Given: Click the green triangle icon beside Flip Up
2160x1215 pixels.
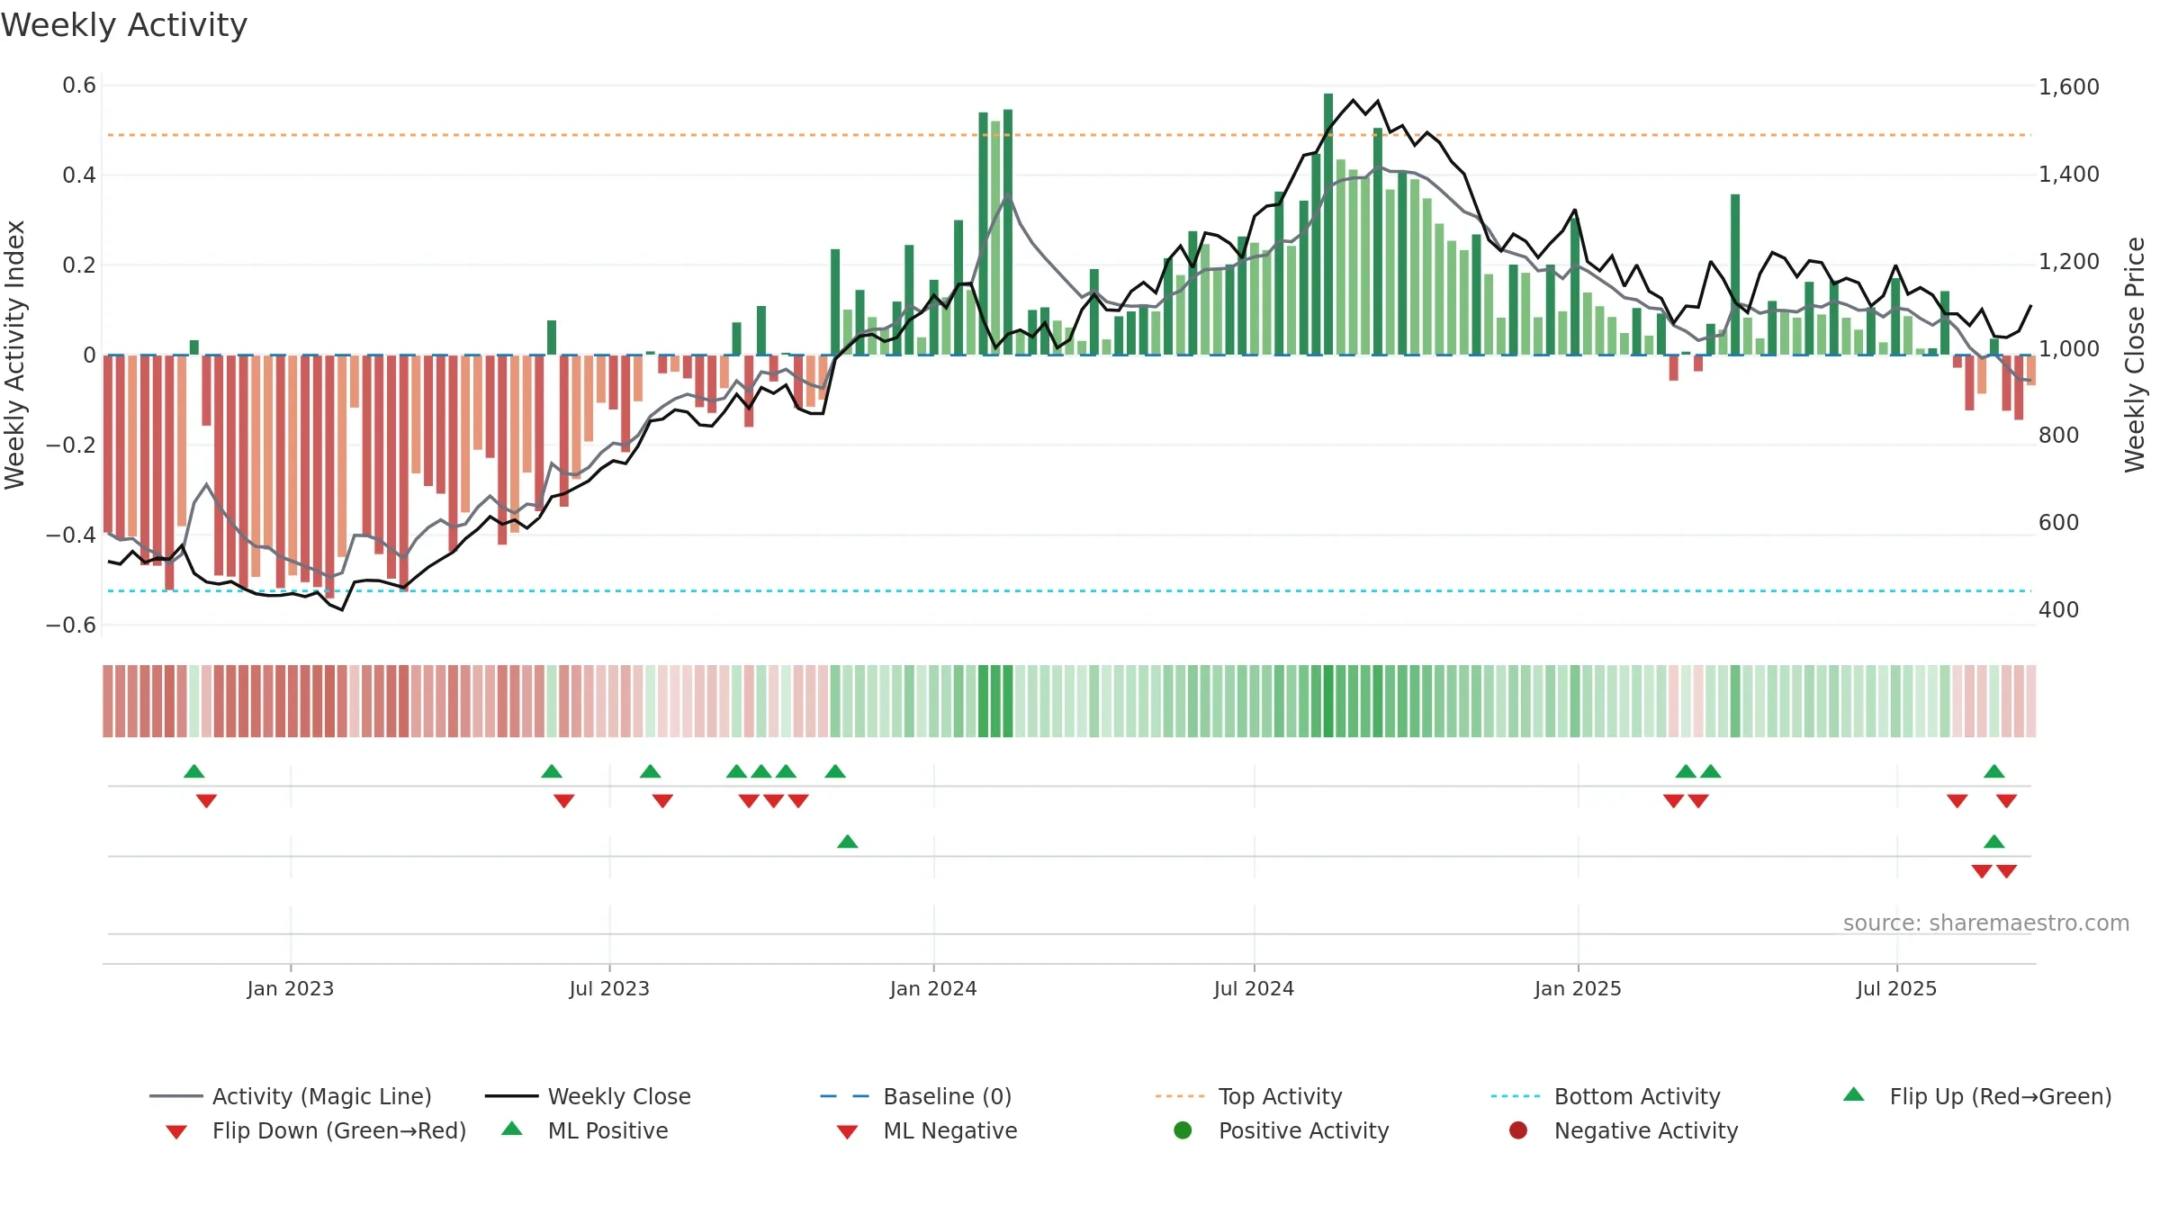Looking at the screenshot, I should (x=1854, y=1094).
